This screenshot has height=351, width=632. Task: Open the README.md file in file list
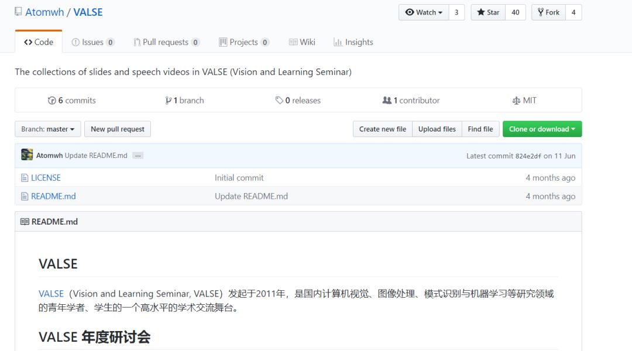pyautogui.click(x=53, y=196)
